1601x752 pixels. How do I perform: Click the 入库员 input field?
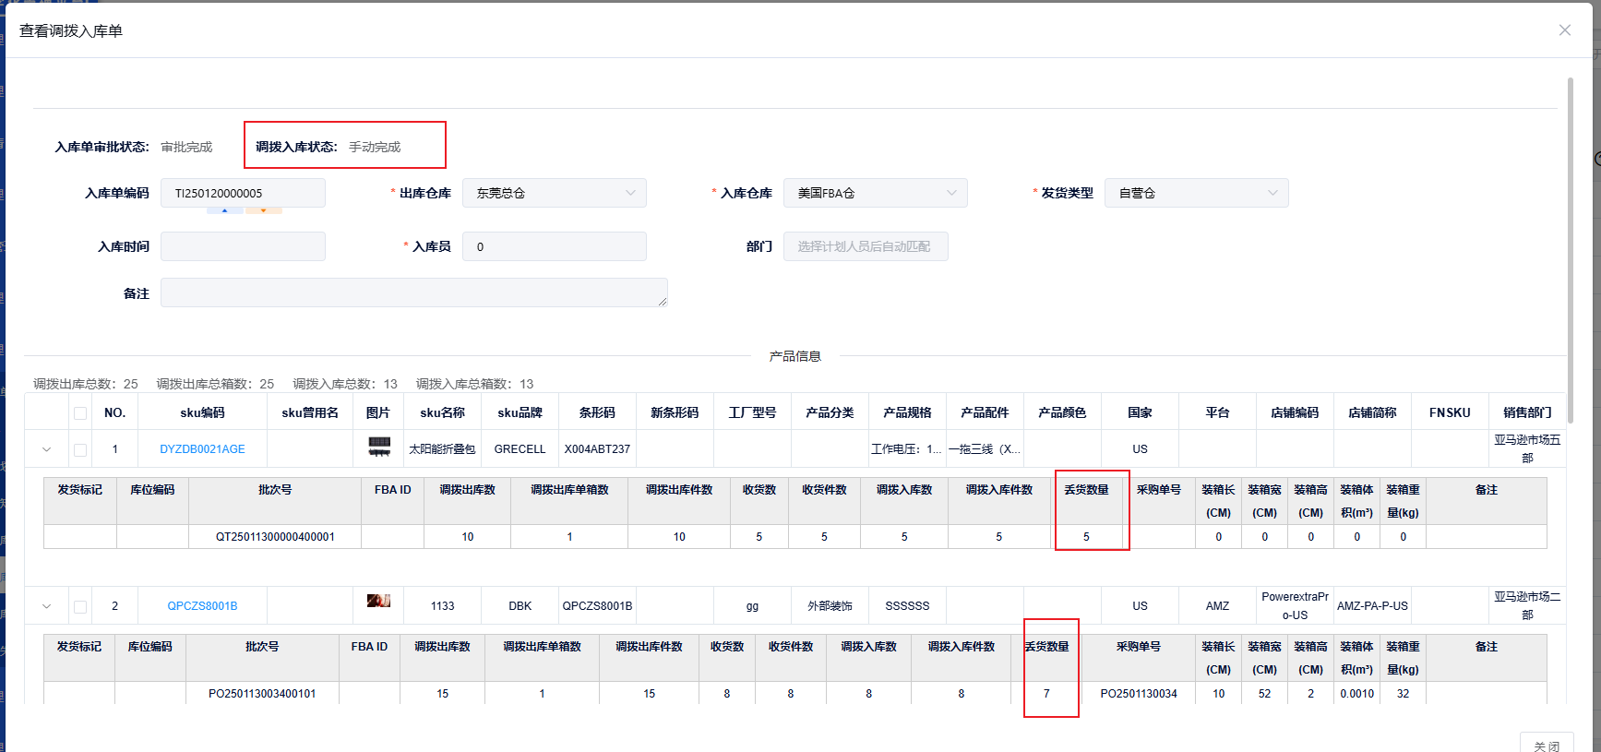pos(555,246)
